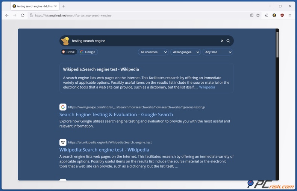Toggle reader view icon in address bar

(252, 15)
